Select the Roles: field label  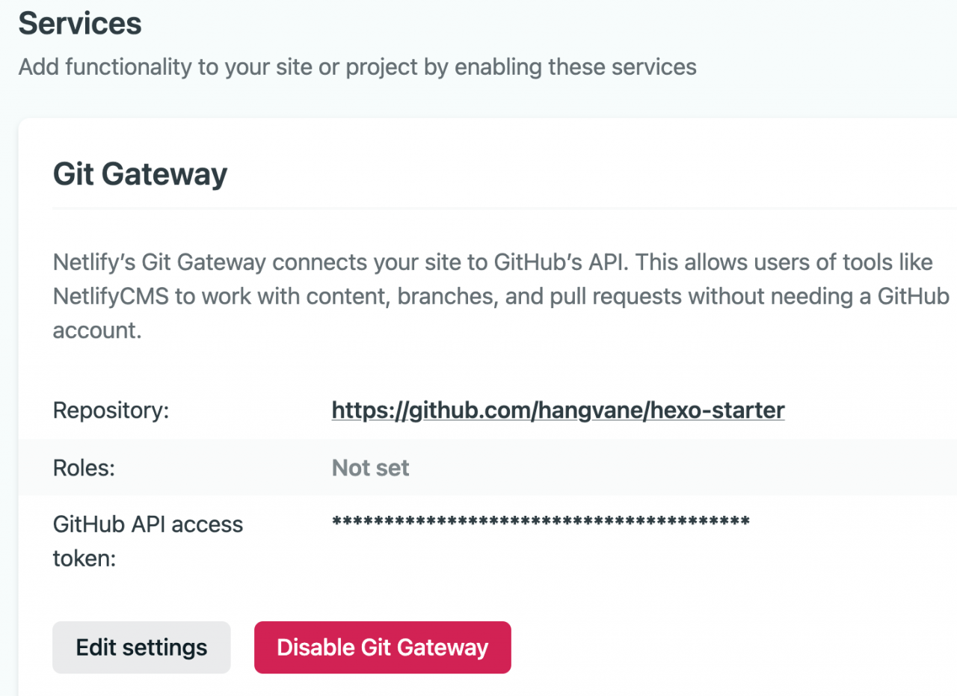pos(82,468)
